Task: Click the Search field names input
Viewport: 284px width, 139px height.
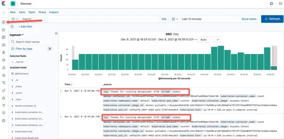Action: point(31,42)
